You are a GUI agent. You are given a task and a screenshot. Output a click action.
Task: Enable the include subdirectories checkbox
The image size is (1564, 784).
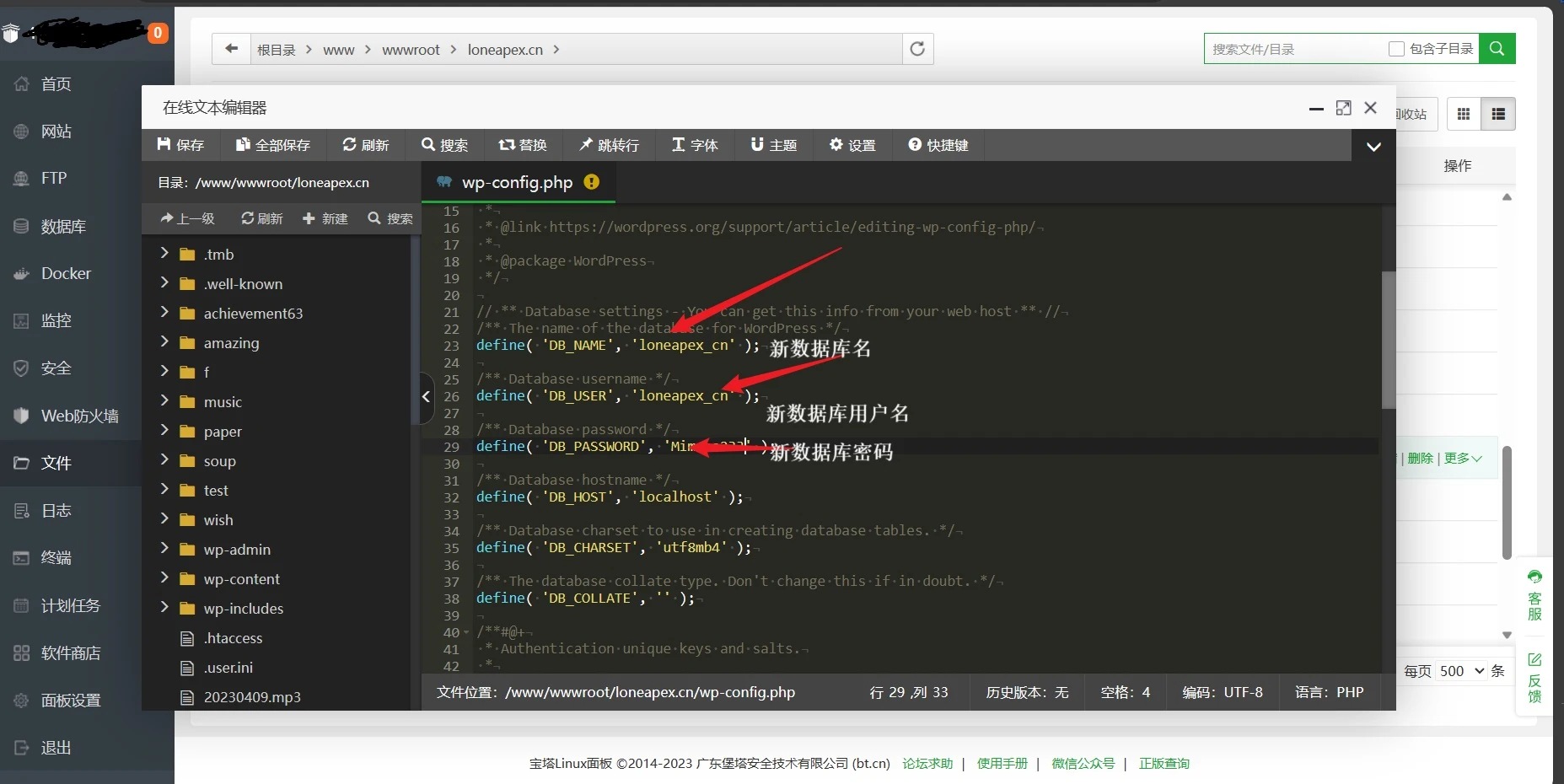coord(1396,49)
